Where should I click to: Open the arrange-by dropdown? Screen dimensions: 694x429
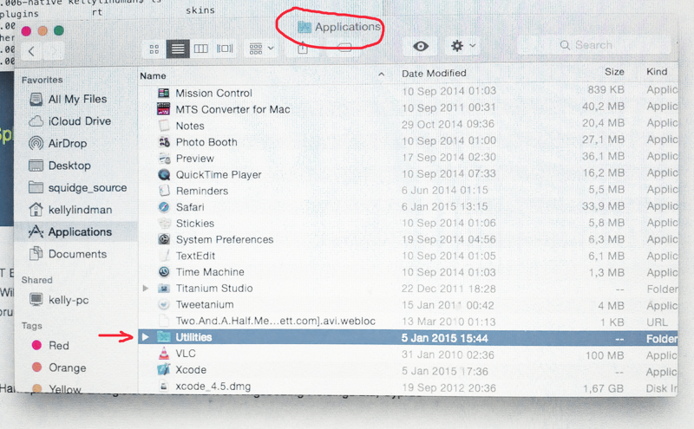click(x=261, y=49)
